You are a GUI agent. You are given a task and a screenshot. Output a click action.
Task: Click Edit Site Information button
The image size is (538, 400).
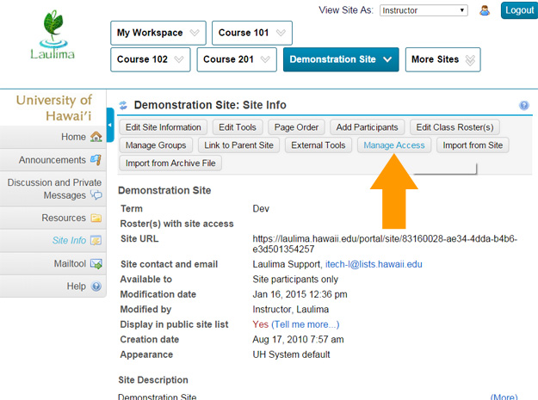(164, 127)
